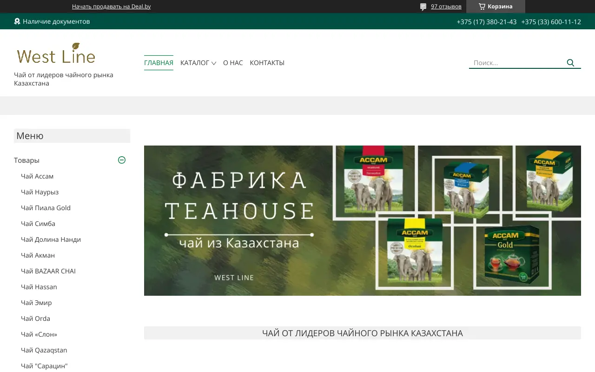Open the КОНТАКТЫ page
Screen dimensions: 595x372
pyautogui.click(x=267, y=62)
